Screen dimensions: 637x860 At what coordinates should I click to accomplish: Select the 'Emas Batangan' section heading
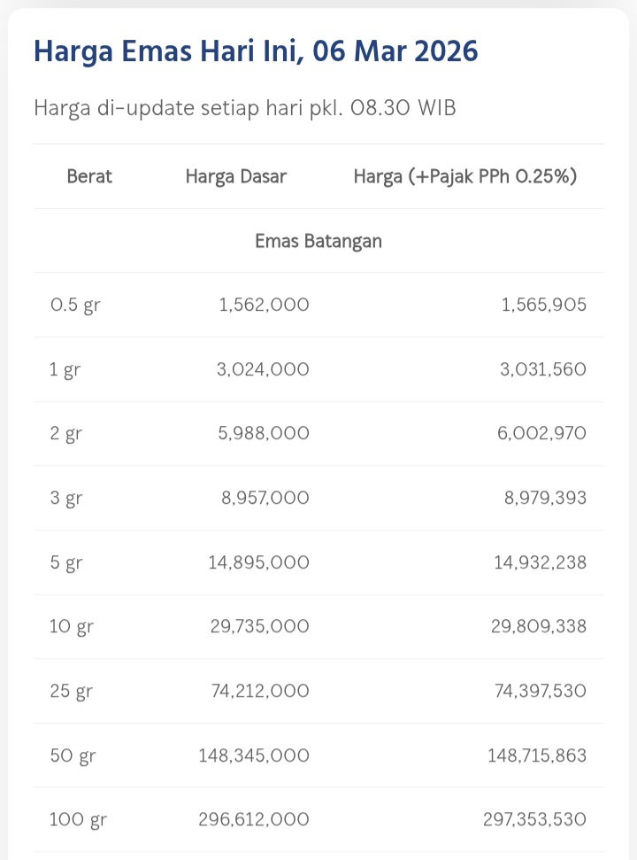point(318,241)
